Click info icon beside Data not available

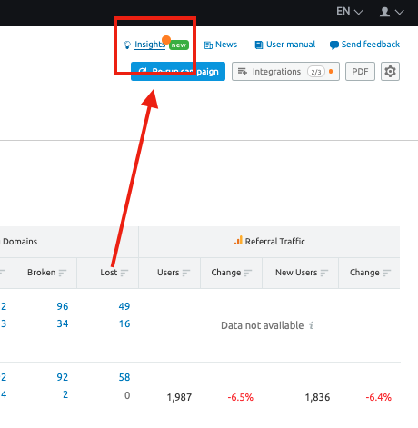(x=312, y=325)
